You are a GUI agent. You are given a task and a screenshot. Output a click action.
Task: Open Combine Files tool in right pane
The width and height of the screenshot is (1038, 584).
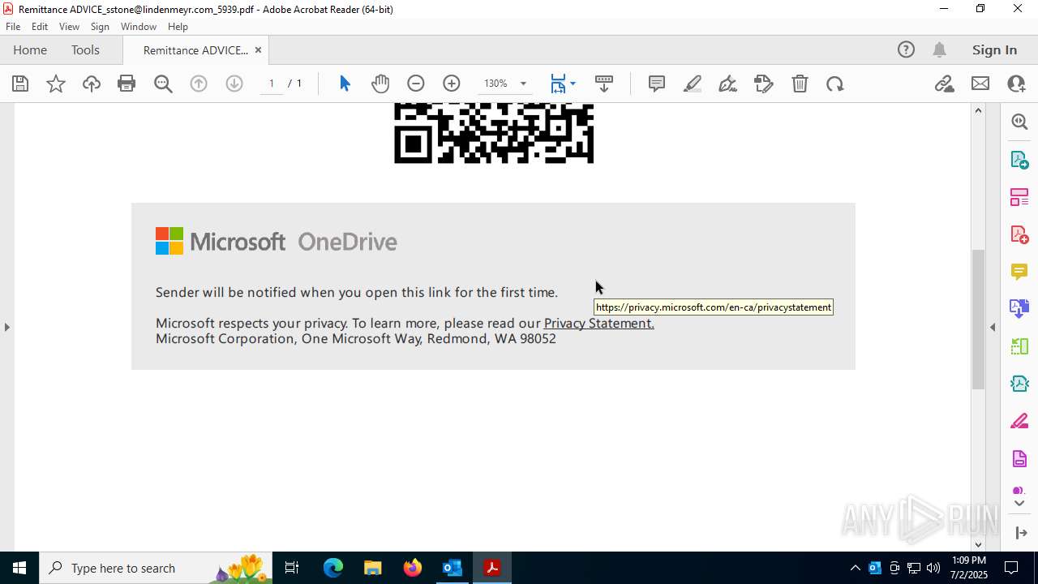[x=1019, y=309]
